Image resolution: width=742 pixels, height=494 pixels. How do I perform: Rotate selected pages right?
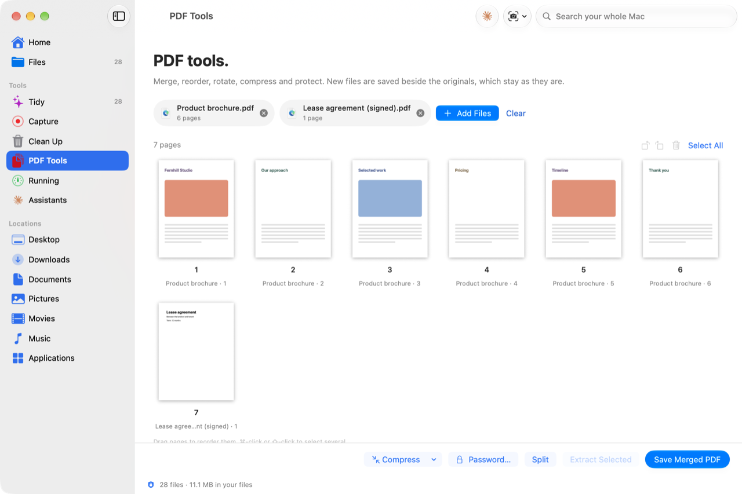pos(660,145)
